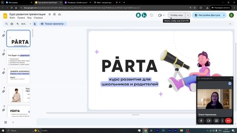Toggle camera in Meet popup
237x133 pixels.
coord(209,121)
